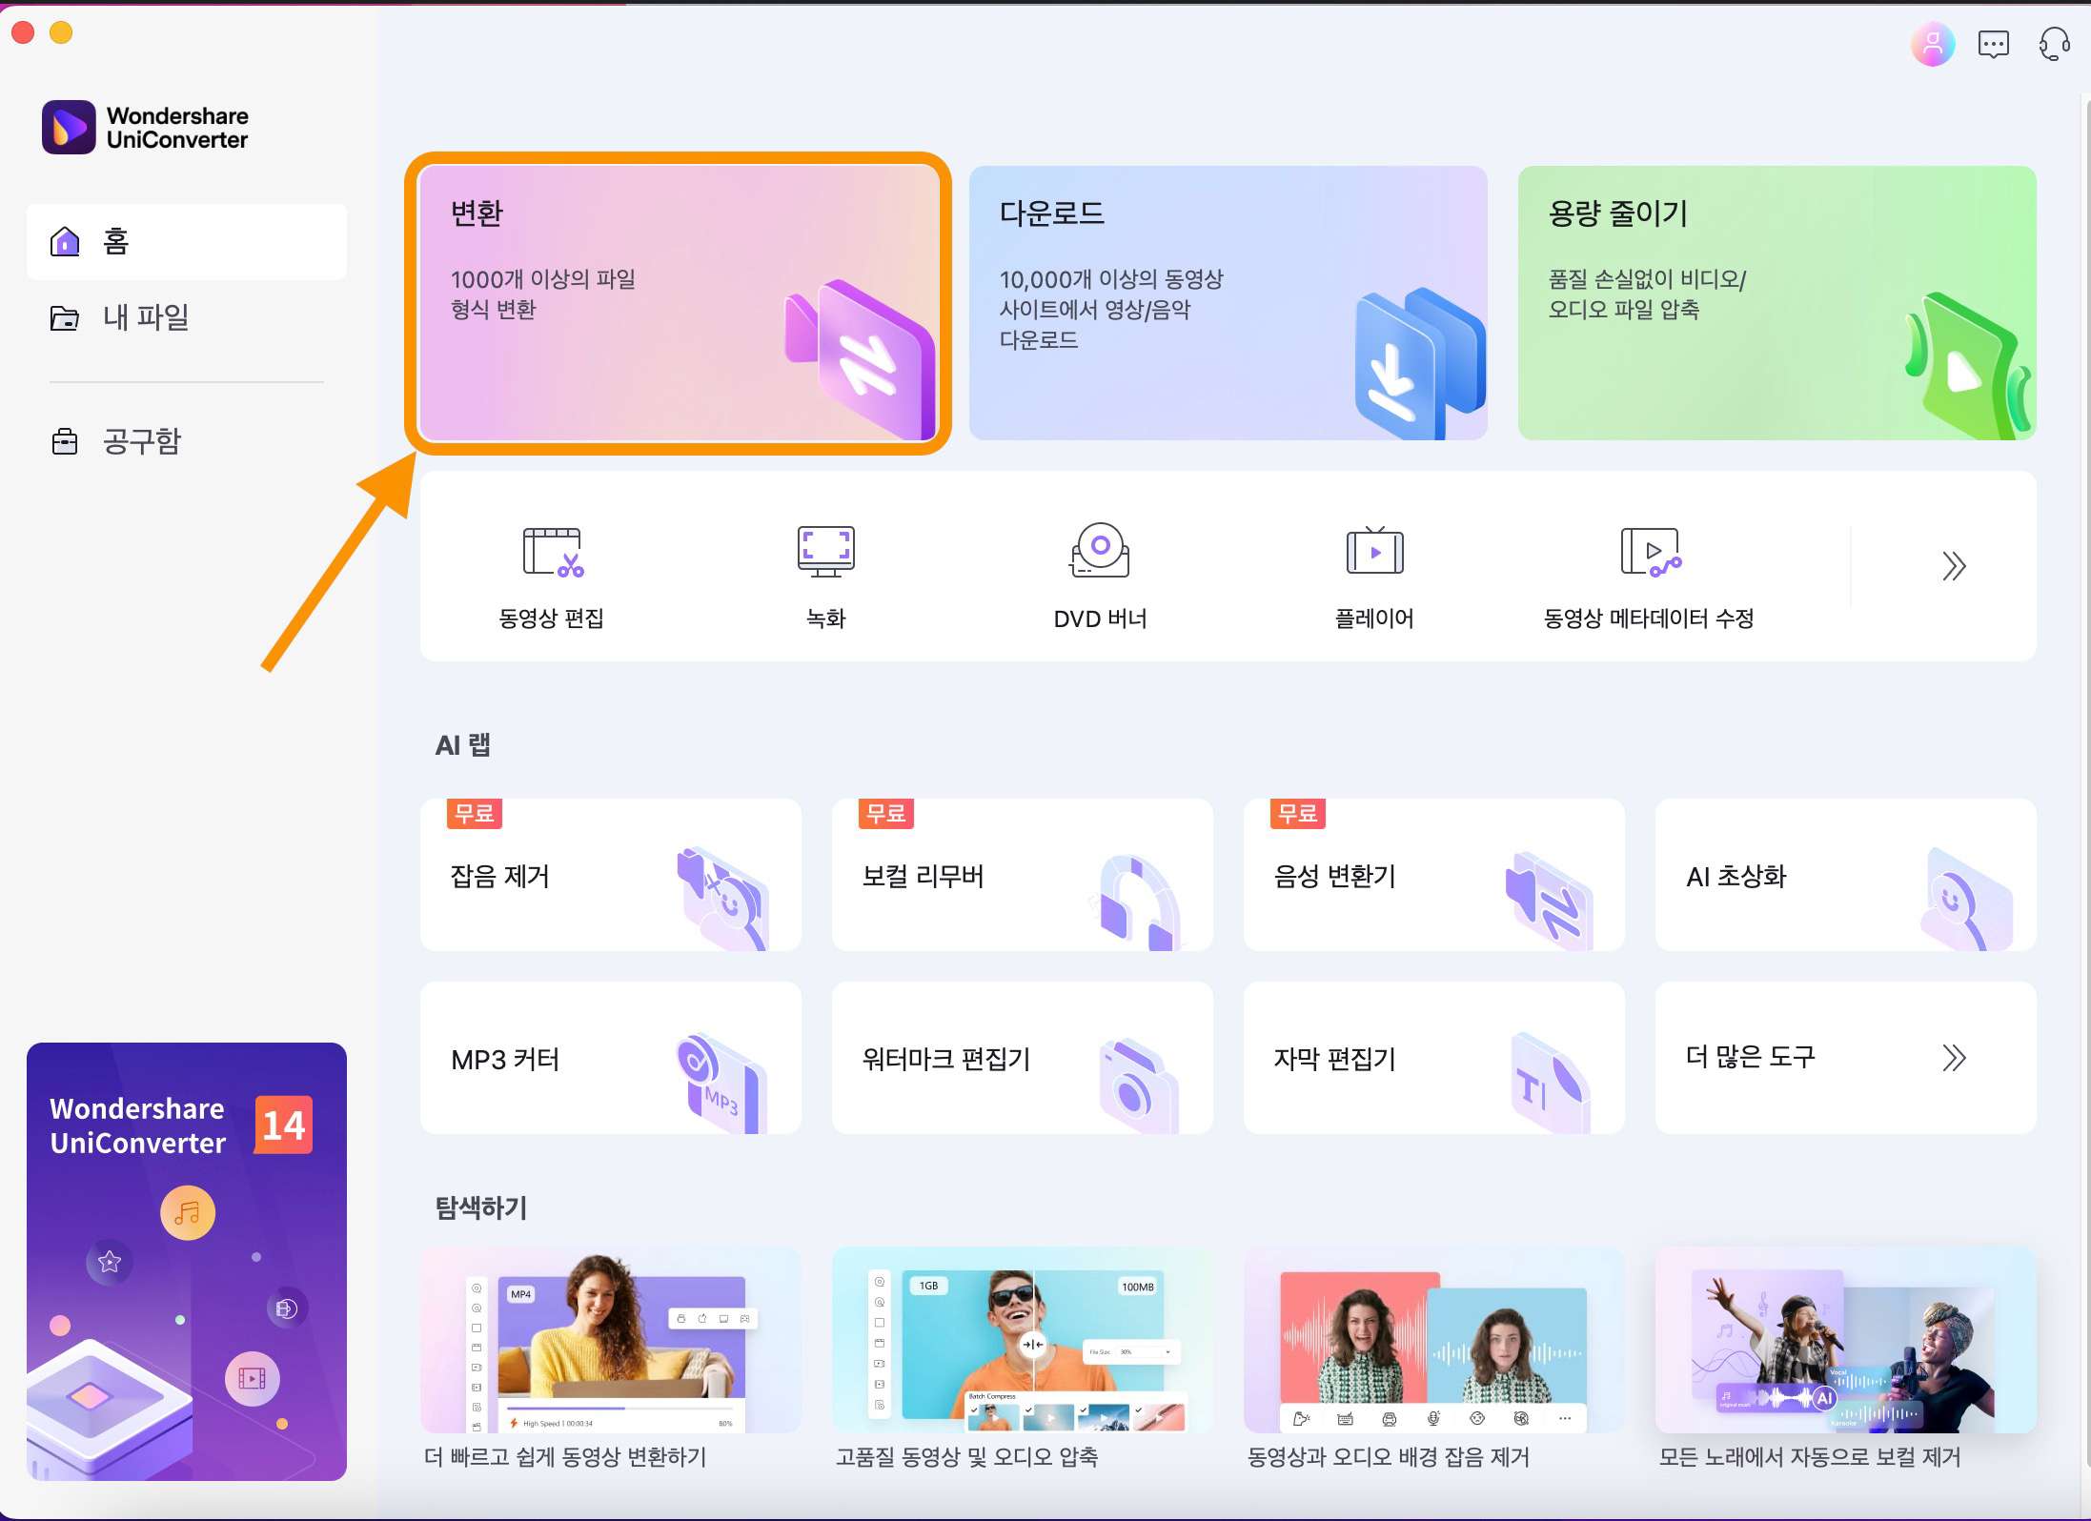Expand more tools with the toolbar chevron
The height and width of the screenshot is (1521, 2091).
click(1954, 566)
